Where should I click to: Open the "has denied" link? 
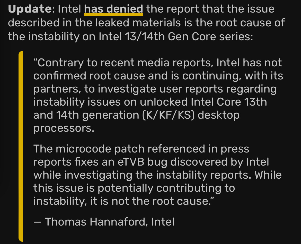[x=113, y=9]
